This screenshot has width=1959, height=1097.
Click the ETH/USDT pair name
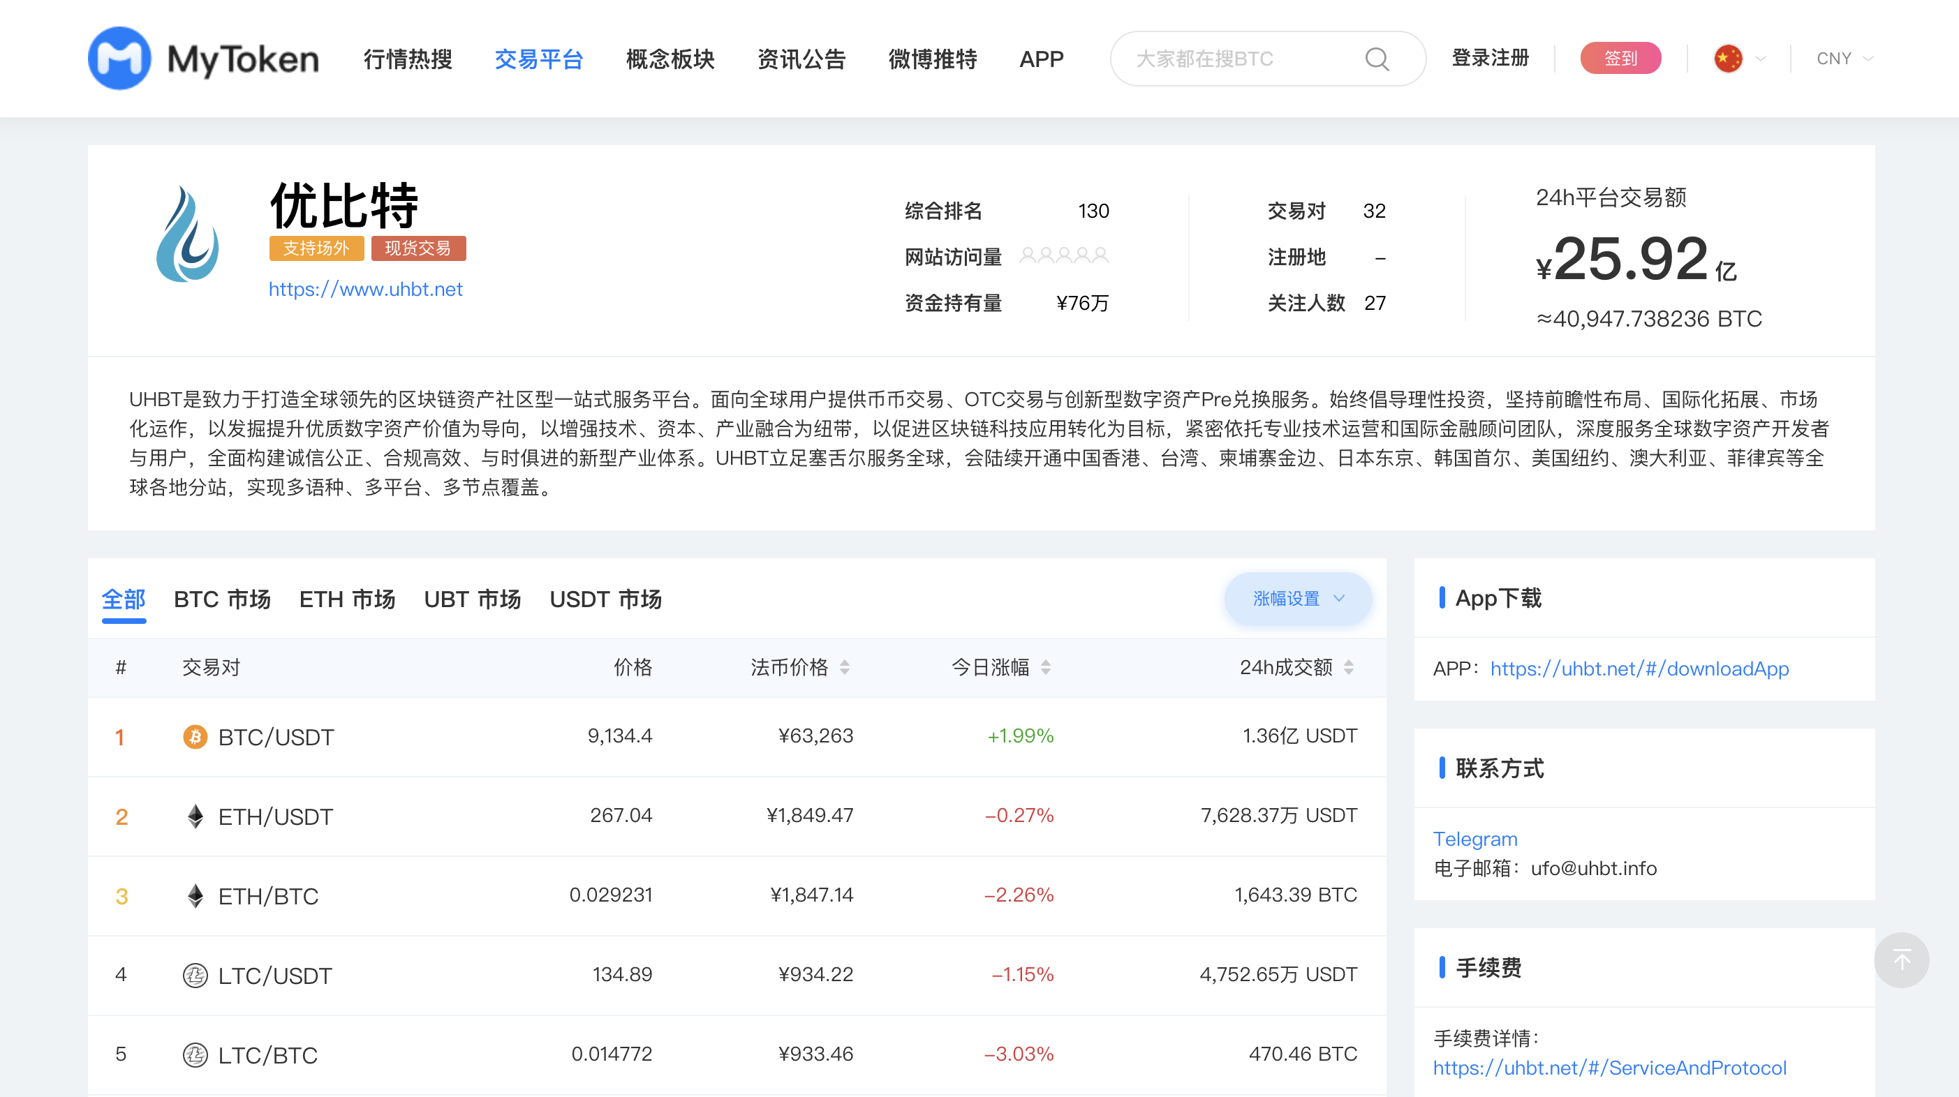pyautogui.click(x=276, y=816)
